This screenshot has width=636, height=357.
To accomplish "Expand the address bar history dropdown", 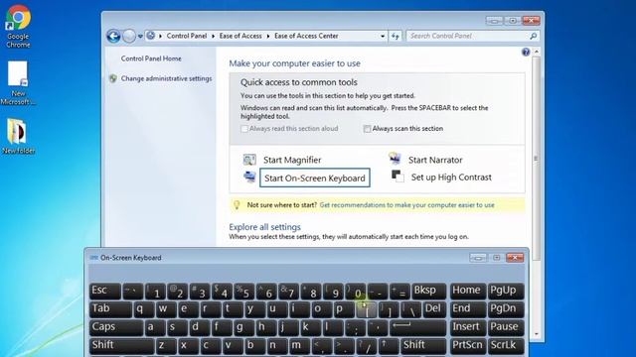I will pyautogui.click(x=383, y=36).
